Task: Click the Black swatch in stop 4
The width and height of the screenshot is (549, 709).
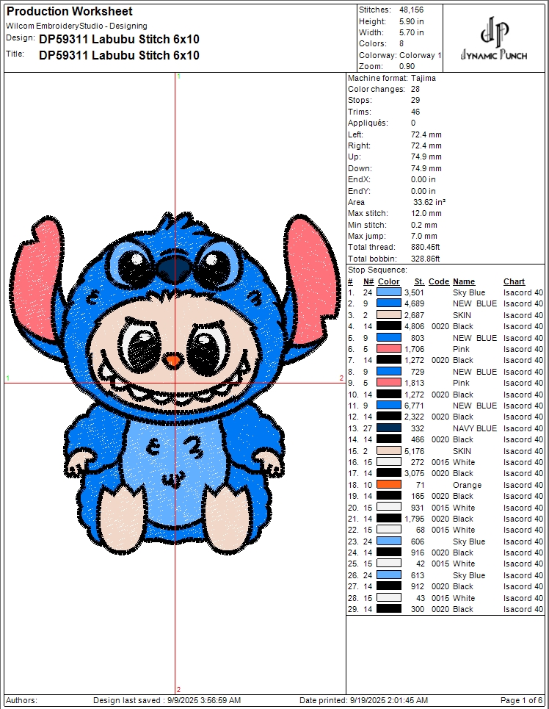Action: click(x=388, y=326)
